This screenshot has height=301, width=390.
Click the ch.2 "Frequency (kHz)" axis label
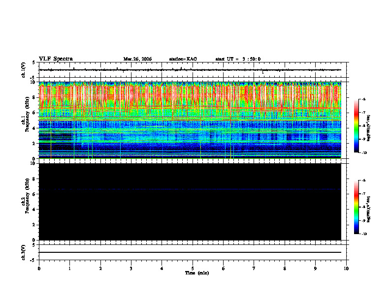pyautogui.click(x=27, y=196)
